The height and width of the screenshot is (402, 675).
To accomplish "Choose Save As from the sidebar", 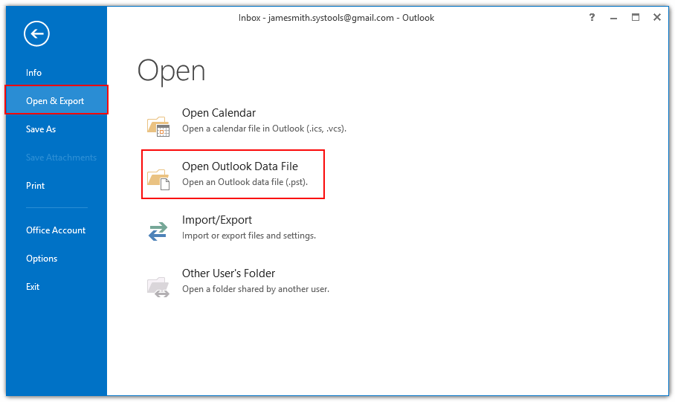I will 41,129.
